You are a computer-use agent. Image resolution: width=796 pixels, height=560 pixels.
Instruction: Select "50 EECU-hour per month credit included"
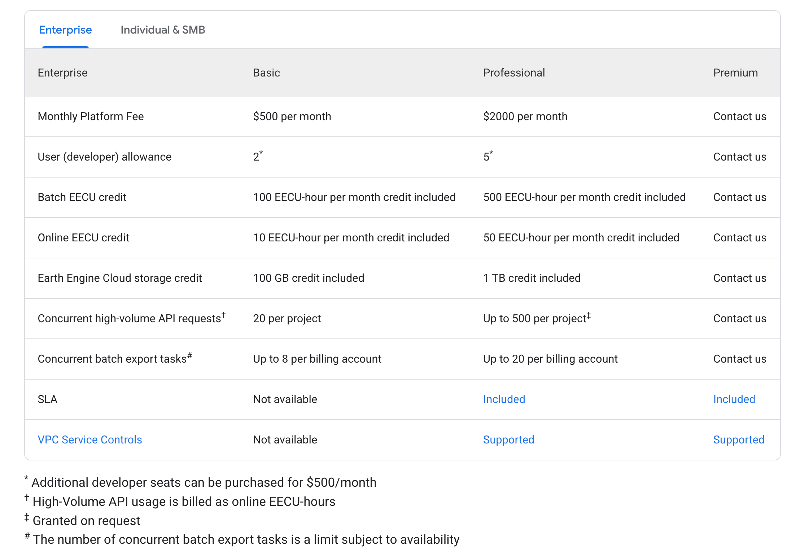pyautogui.click(x=581, y=237)
